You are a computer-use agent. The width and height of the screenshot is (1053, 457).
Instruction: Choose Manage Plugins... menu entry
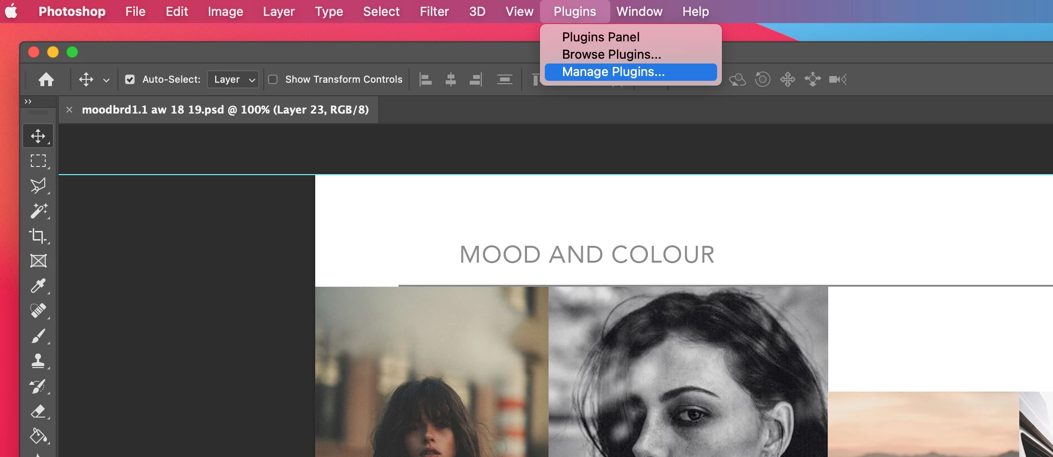coord(630,72)
